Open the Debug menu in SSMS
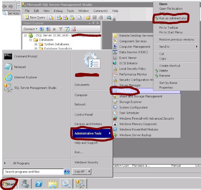201x190 pixels. point(58,11)
